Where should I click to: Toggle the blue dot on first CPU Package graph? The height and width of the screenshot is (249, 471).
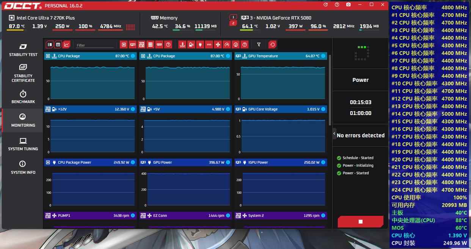tap(133, 56)
